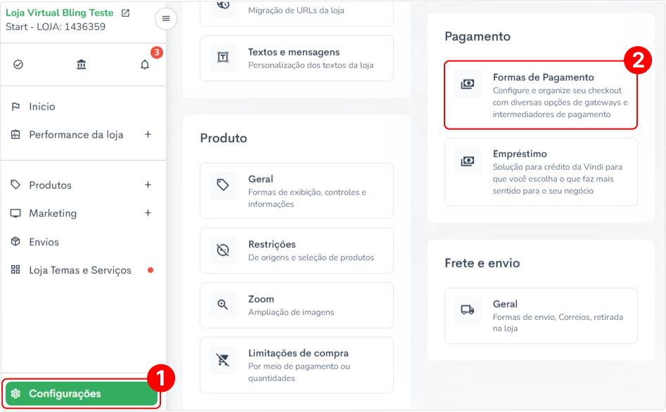Open Loja Virtual Bling Teste store link

coord(60,13)
